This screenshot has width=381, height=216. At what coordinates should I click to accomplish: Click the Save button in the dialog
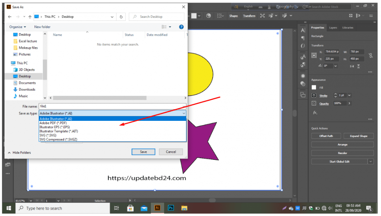(143, 152)
